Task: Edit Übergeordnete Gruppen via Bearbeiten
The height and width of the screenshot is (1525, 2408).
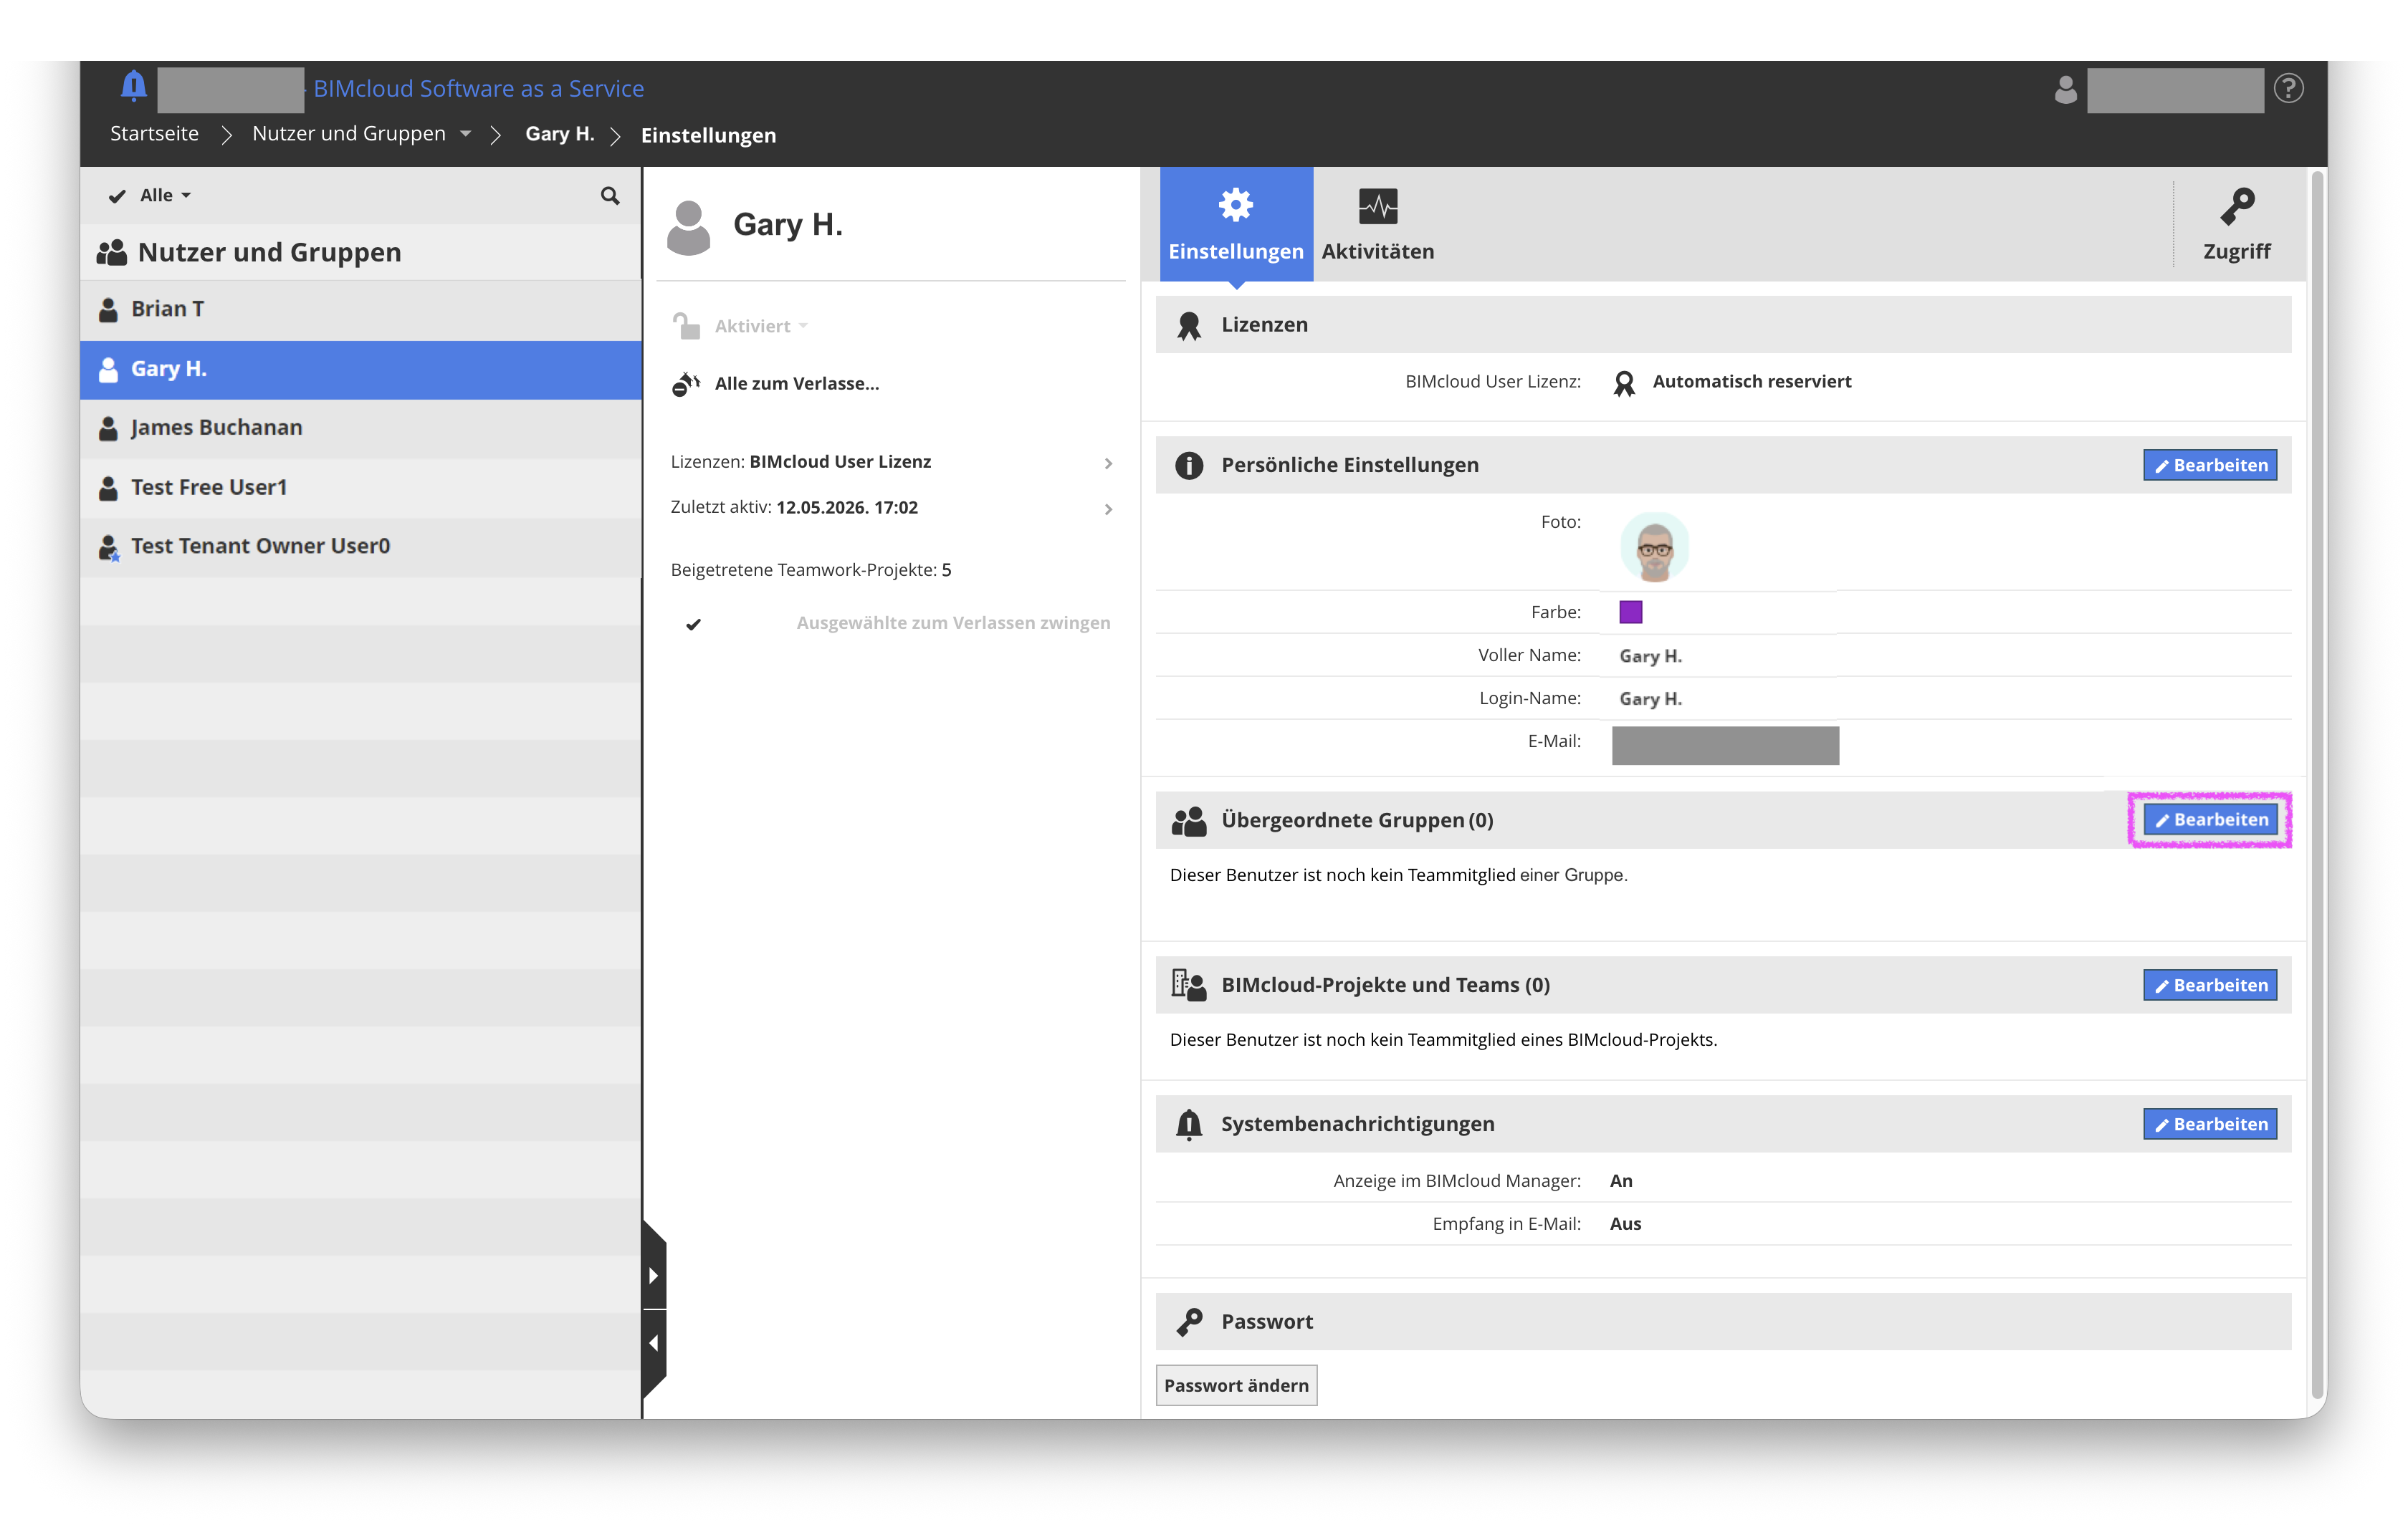Action: (2210, 820)
